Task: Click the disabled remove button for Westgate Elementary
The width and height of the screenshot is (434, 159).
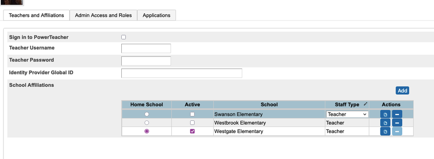Action: click(x=397, y=131)
